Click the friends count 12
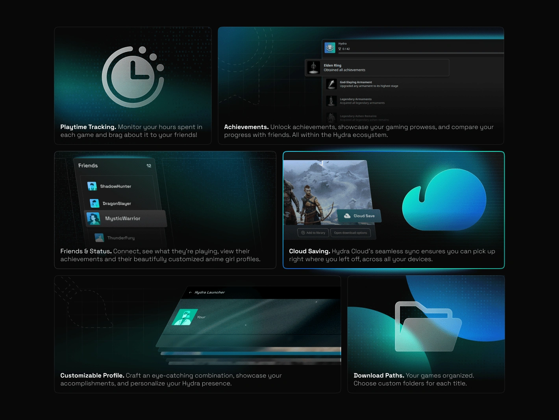559x420 pixels. (149, 166)
